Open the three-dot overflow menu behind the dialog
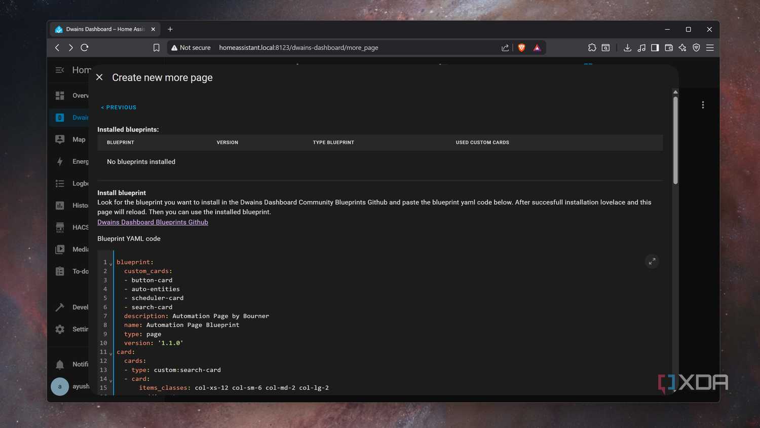 click(x=703, y=105)
